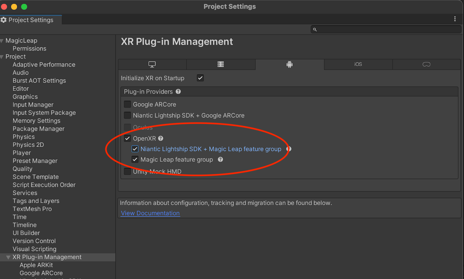Open the Player settings
The width and height of the screenshot is (464, 279).
click(21, 153)
